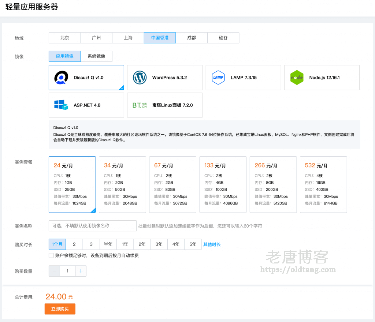Viewport: 375px width, 322px height.
Task: Click the 立即购买 purchase button
Action: [x=60, y=309]
